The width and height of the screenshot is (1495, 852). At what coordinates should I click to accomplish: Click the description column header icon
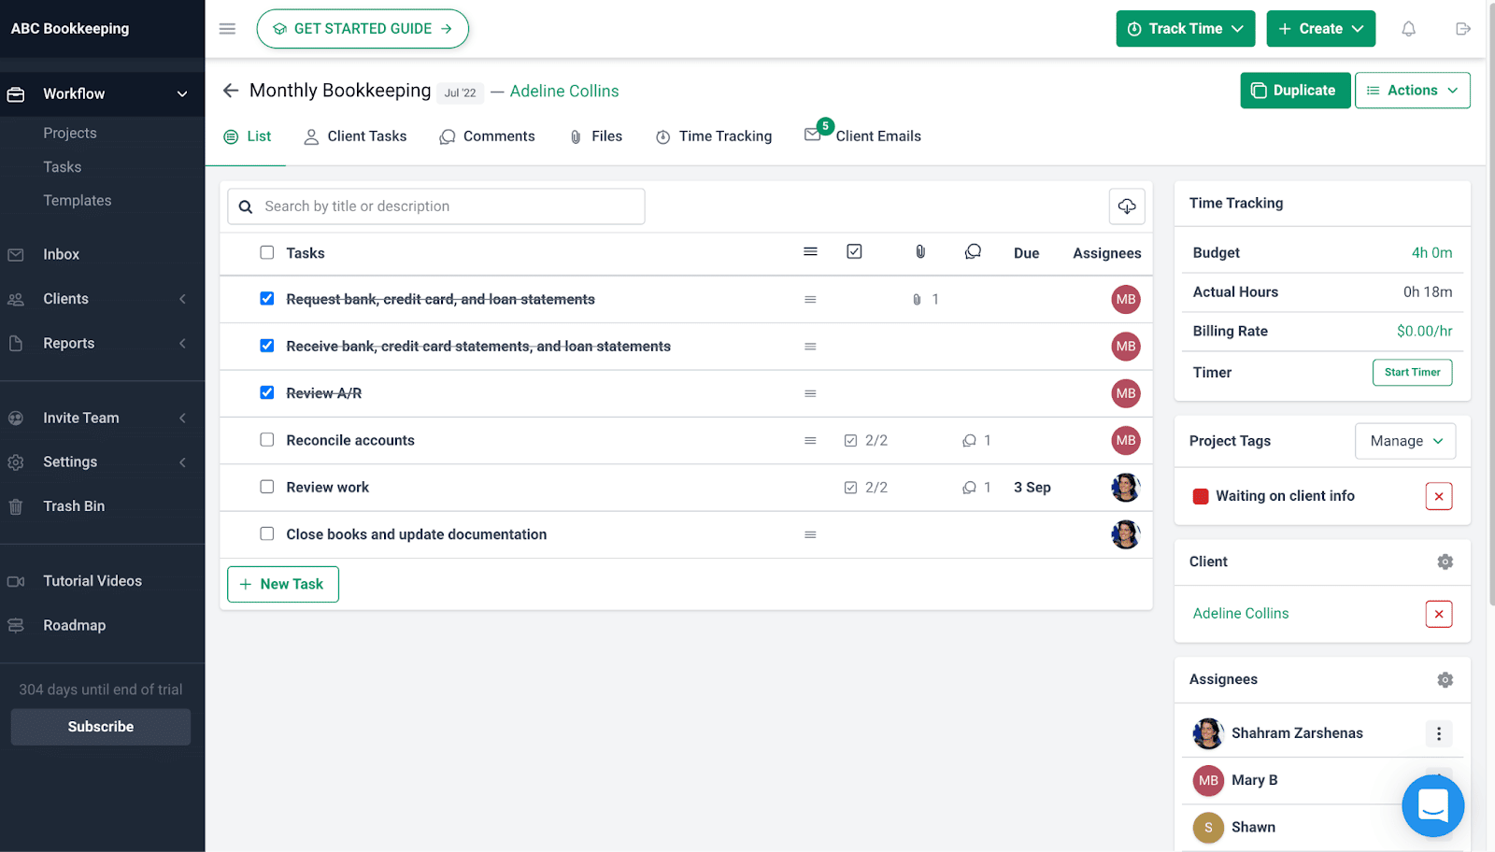click(810, 252)
